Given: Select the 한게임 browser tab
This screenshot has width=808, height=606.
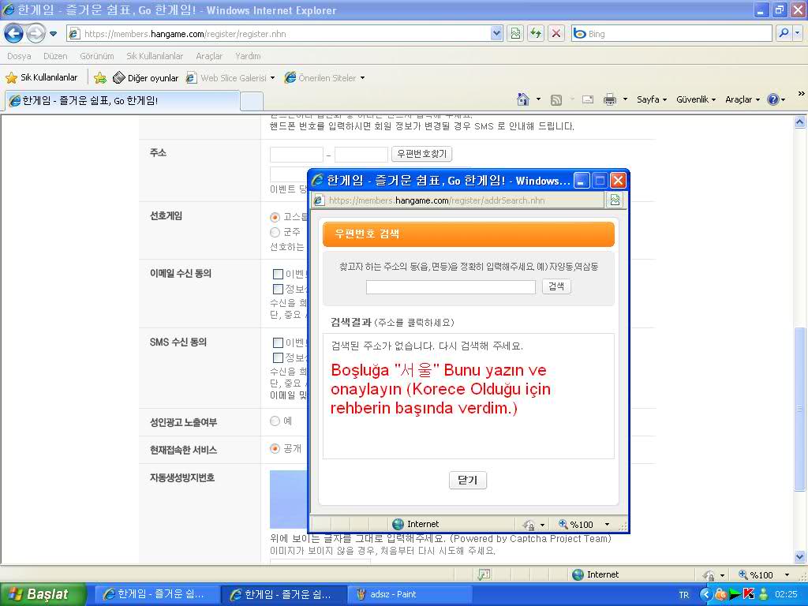Looking at the screenshot, I should coord(122,100).
